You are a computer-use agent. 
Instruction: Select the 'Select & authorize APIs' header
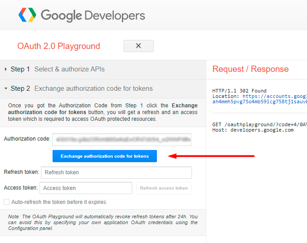[69, 69]
